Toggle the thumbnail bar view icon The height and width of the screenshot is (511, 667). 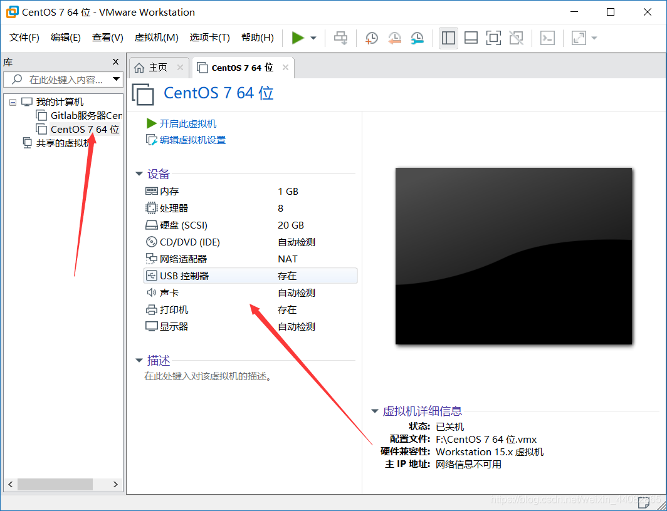pos(471,38)
